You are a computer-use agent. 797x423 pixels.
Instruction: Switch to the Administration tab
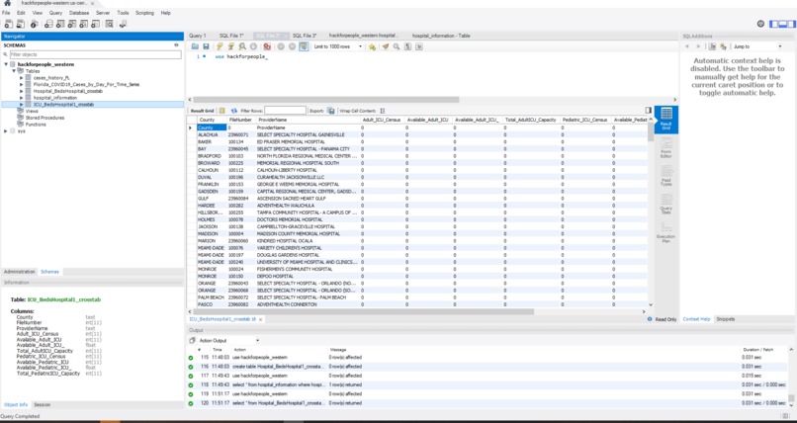tap(20, 272)
